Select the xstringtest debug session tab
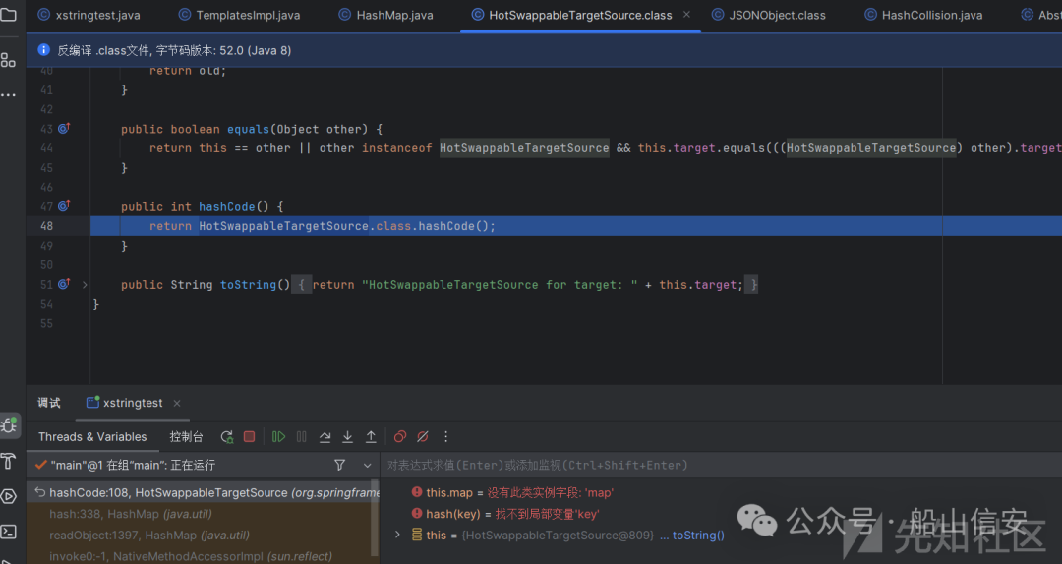The width and height of the screenshot is (1062, 564). tap(132, 403)
